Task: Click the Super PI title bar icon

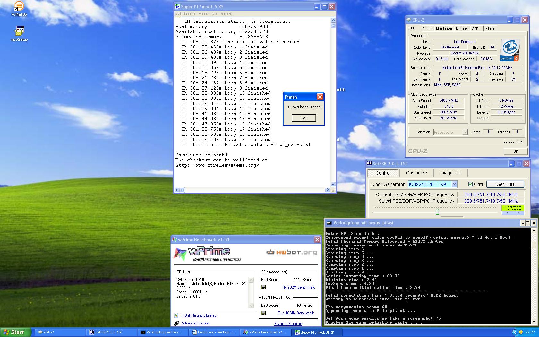Action: tap(177, 6)
